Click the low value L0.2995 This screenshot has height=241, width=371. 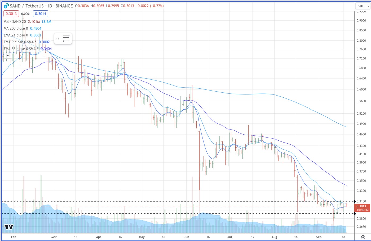tap(112, 6)
